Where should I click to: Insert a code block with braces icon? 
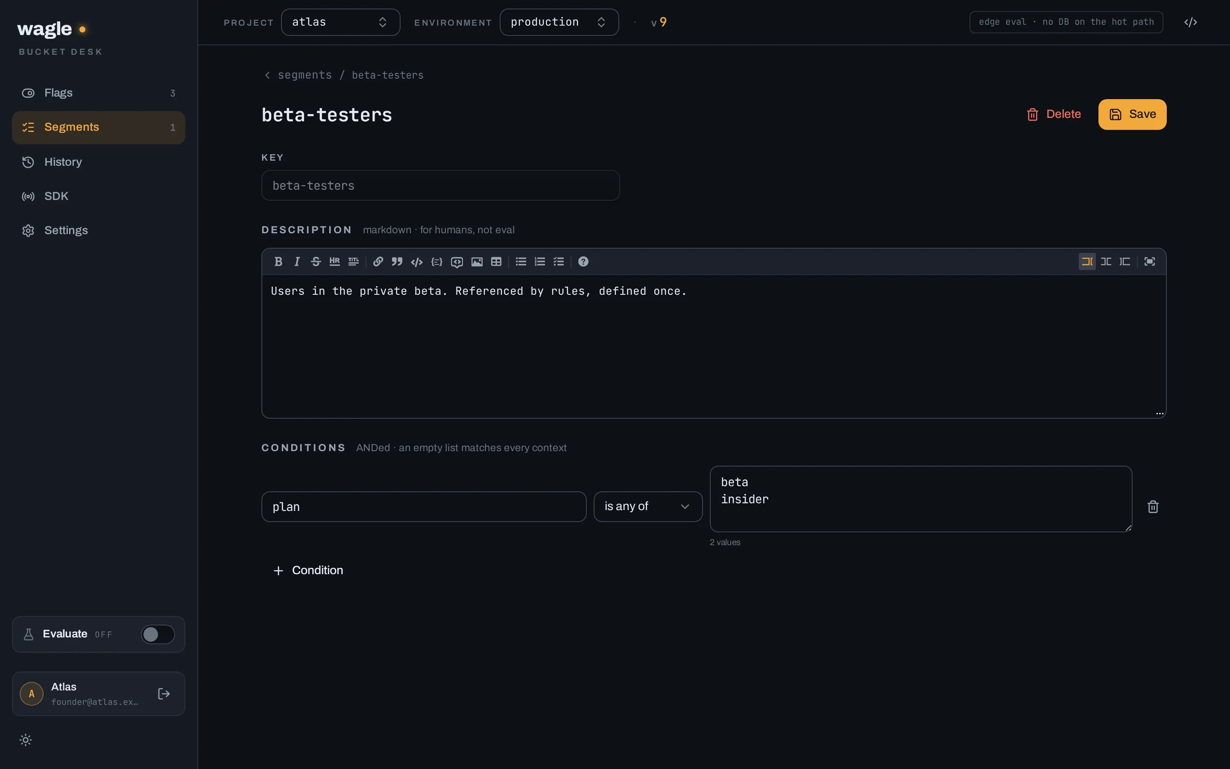[x=436, y=261]
